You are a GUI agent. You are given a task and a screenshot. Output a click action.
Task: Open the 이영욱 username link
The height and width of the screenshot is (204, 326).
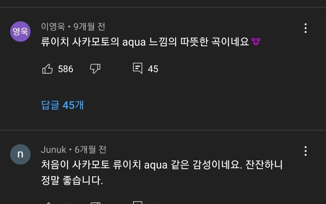(x=53, y=27)
